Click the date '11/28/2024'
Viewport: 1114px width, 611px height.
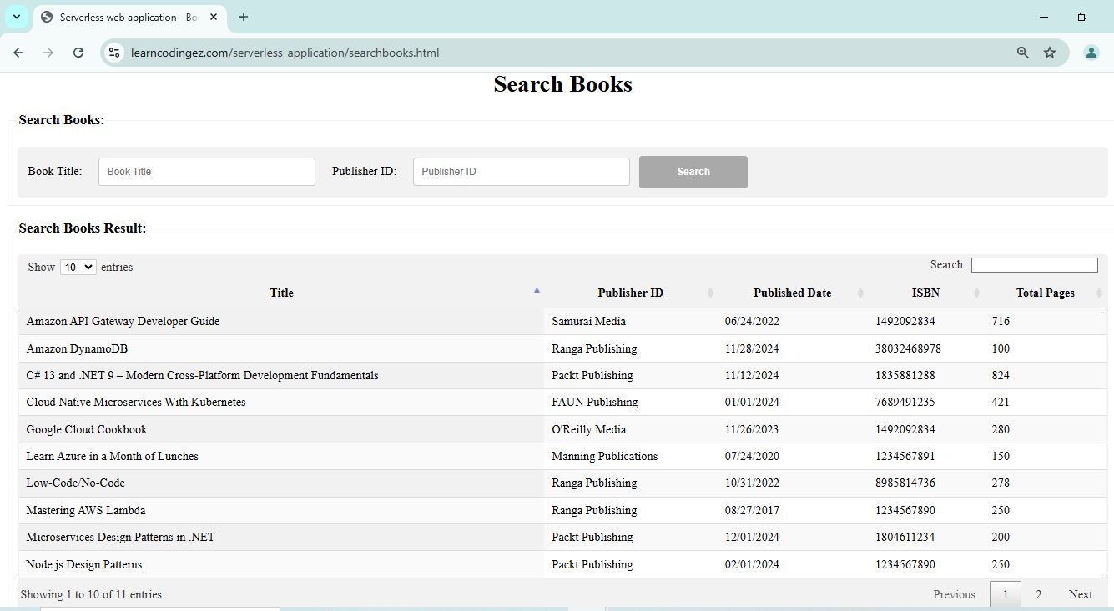752,348
